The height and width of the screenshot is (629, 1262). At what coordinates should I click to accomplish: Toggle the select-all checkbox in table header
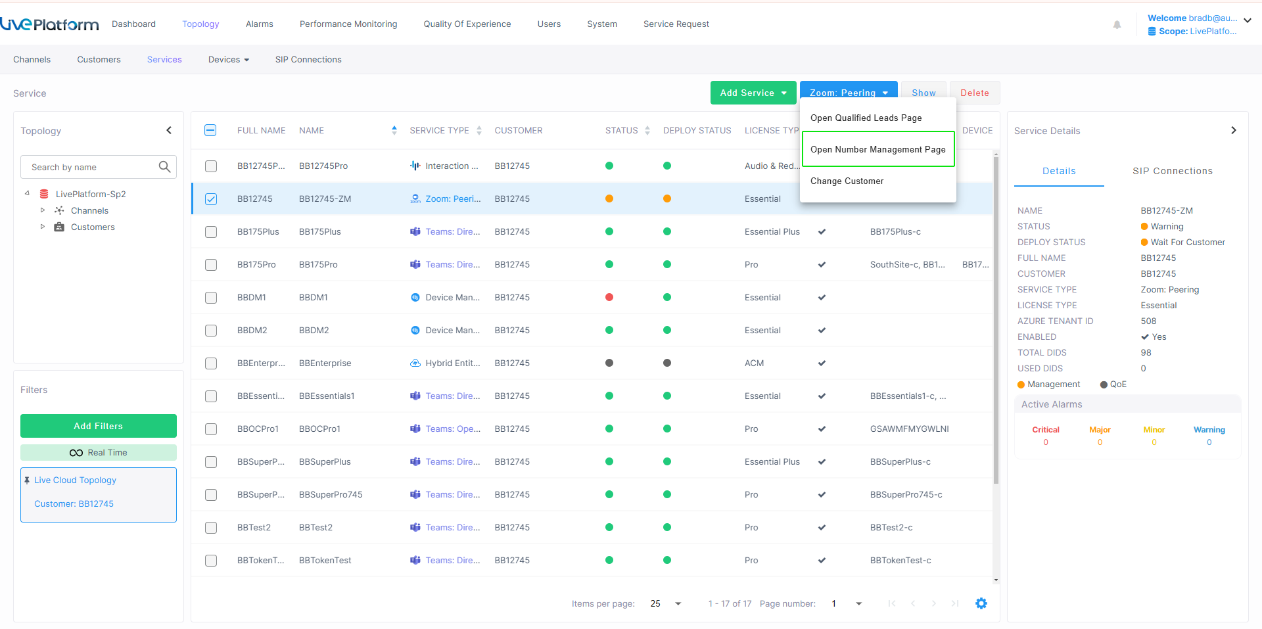[x=210, y=130]
